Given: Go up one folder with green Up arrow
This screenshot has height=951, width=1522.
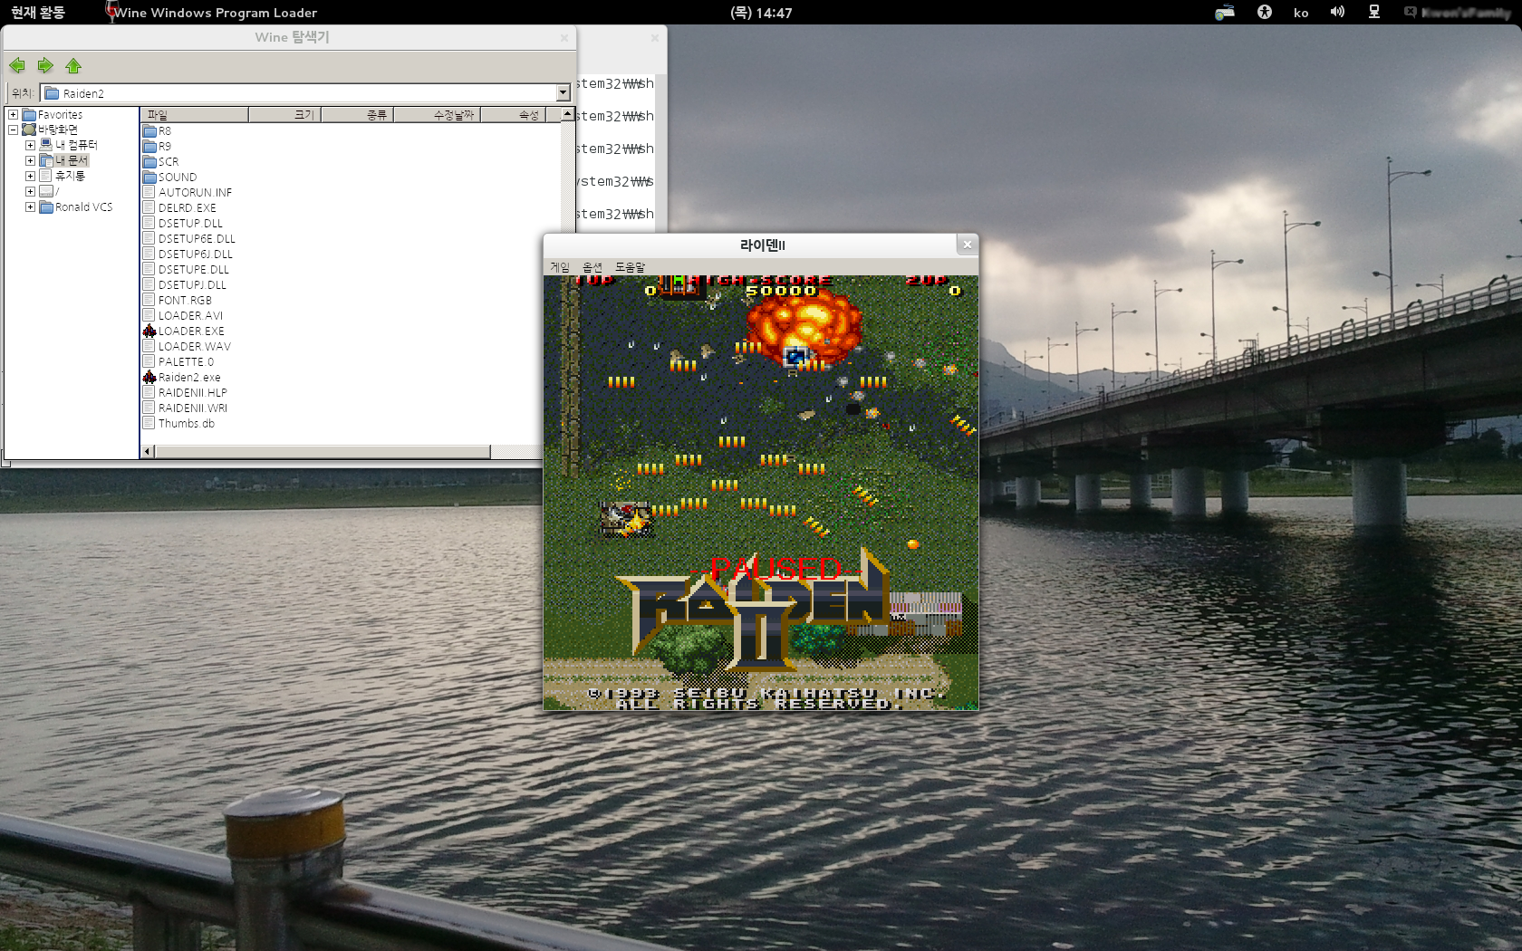Looking at the screenshot, I should 73,65.
